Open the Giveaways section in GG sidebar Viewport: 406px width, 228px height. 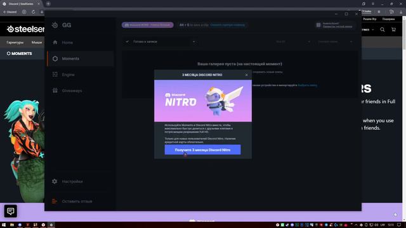[x=81, y=91]
